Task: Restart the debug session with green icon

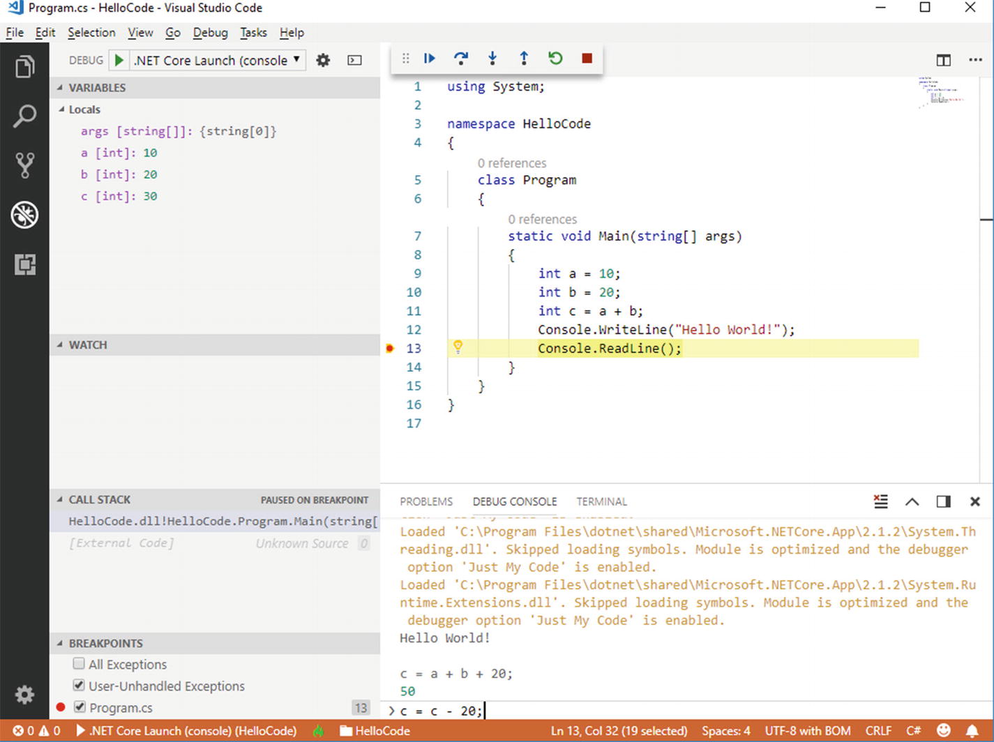Action: [555, 59]
